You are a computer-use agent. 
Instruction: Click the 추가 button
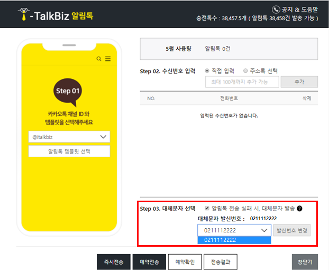point(299,82)
